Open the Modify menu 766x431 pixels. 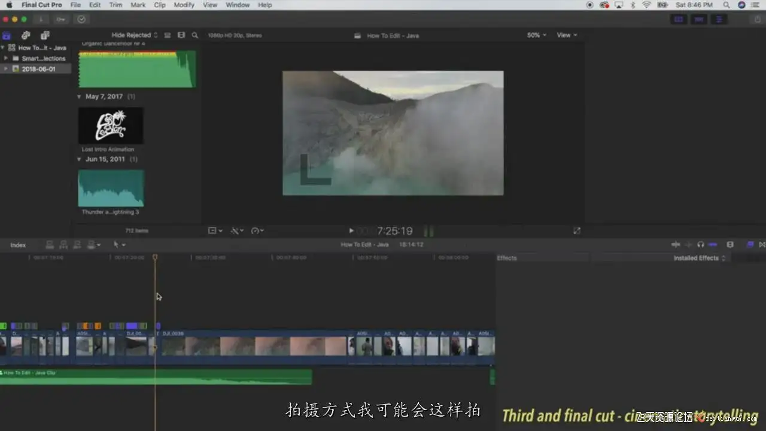pyautogui.click(x=184, y=5)
